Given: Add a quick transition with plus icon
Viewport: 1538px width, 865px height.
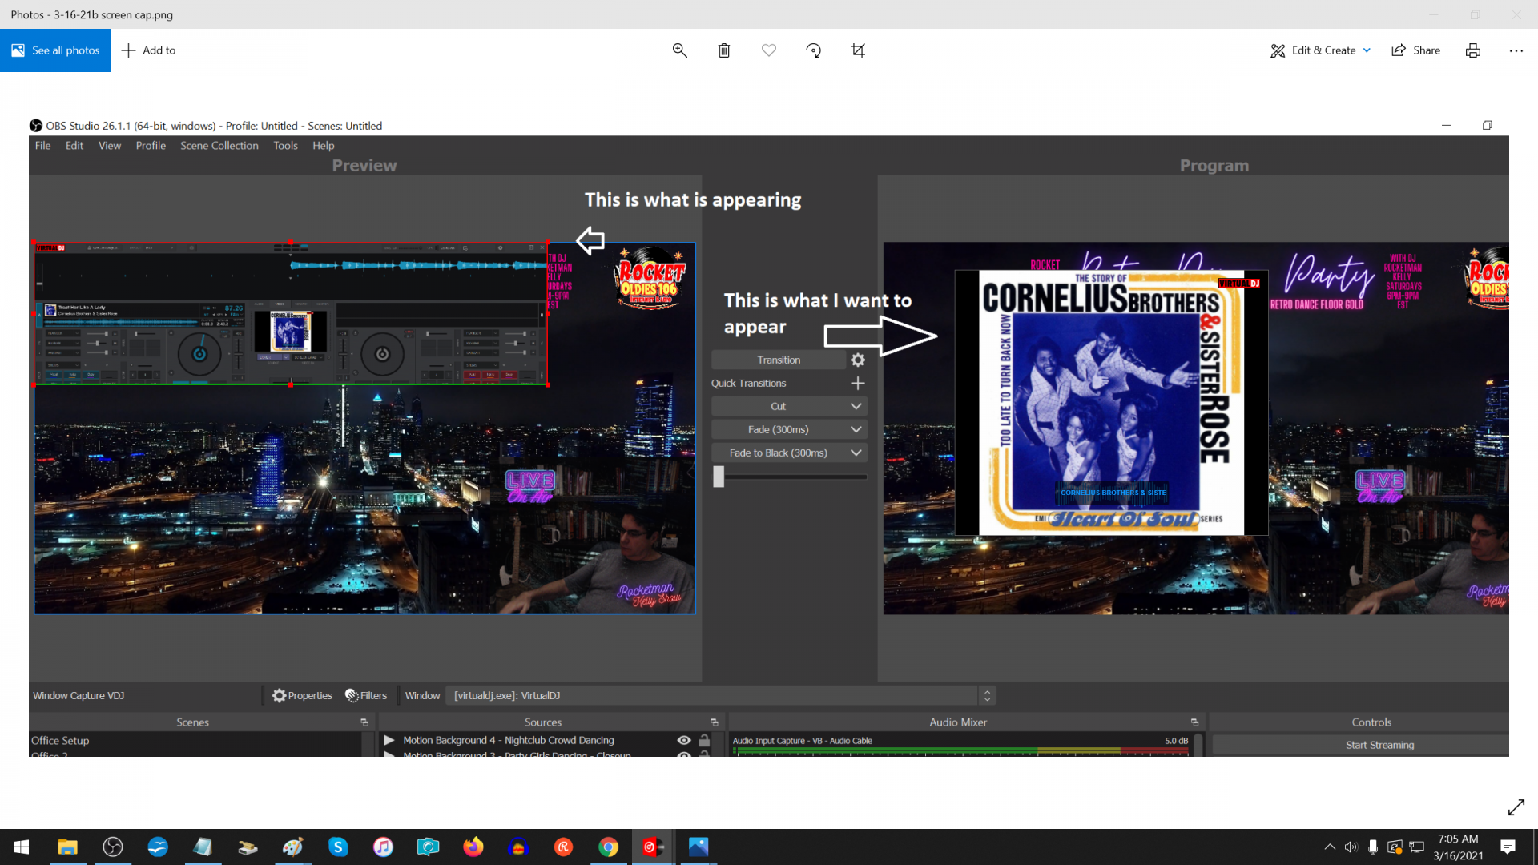Looking at the screenshot, I should [858, 384].
